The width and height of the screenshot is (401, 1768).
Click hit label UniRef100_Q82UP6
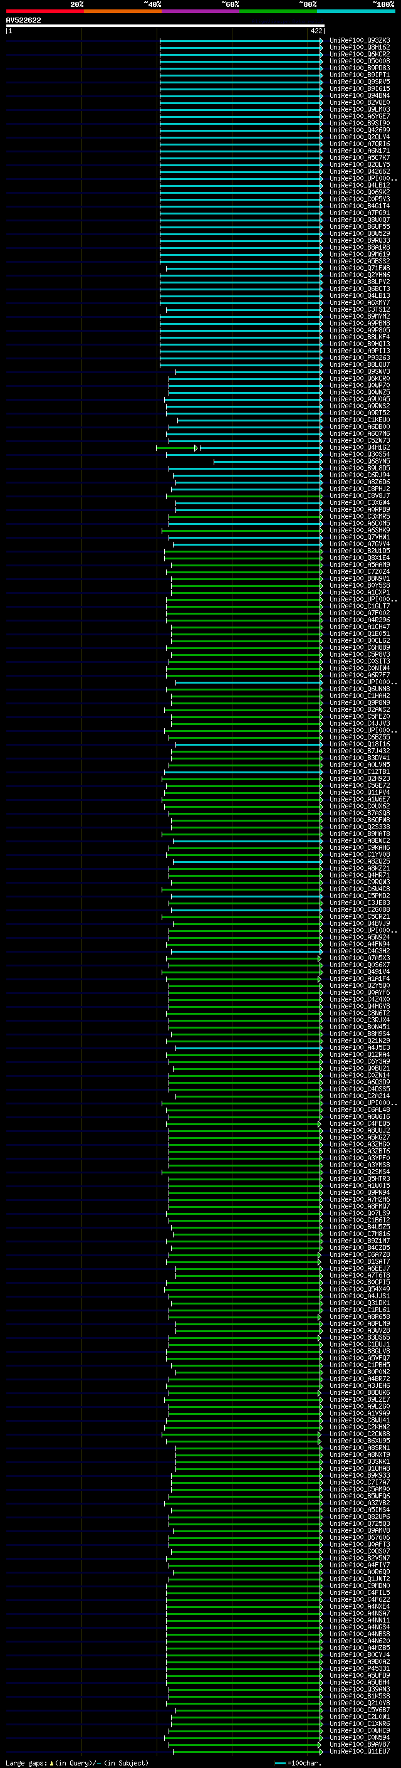pyautogui.click(x=360, y=1517)
